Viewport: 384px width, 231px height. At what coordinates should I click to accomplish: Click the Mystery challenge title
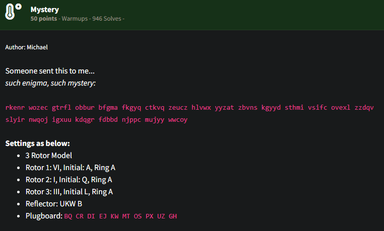[x=44, y=9]
